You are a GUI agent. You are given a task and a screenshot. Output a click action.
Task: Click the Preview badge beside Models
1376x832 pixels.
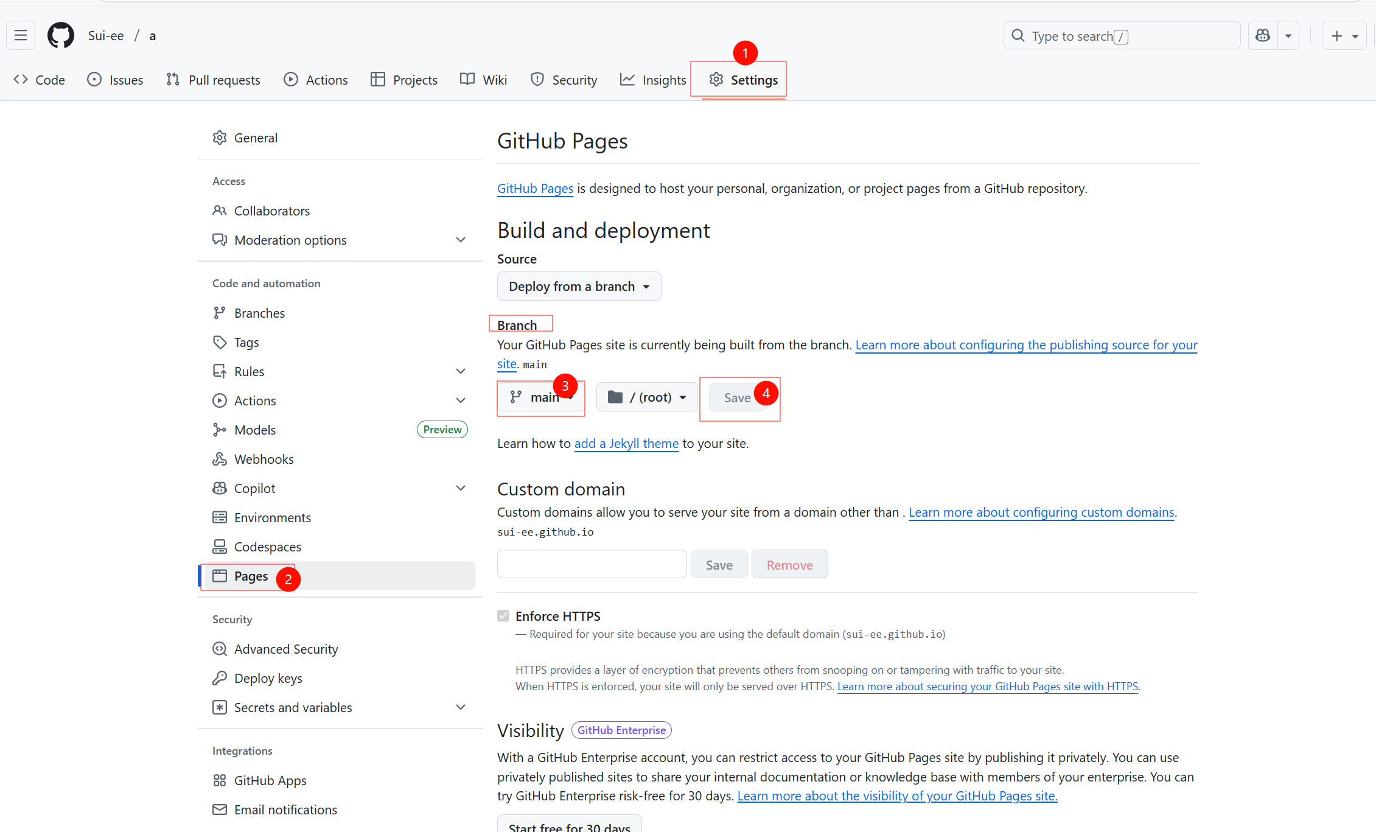tap(442, 430)
